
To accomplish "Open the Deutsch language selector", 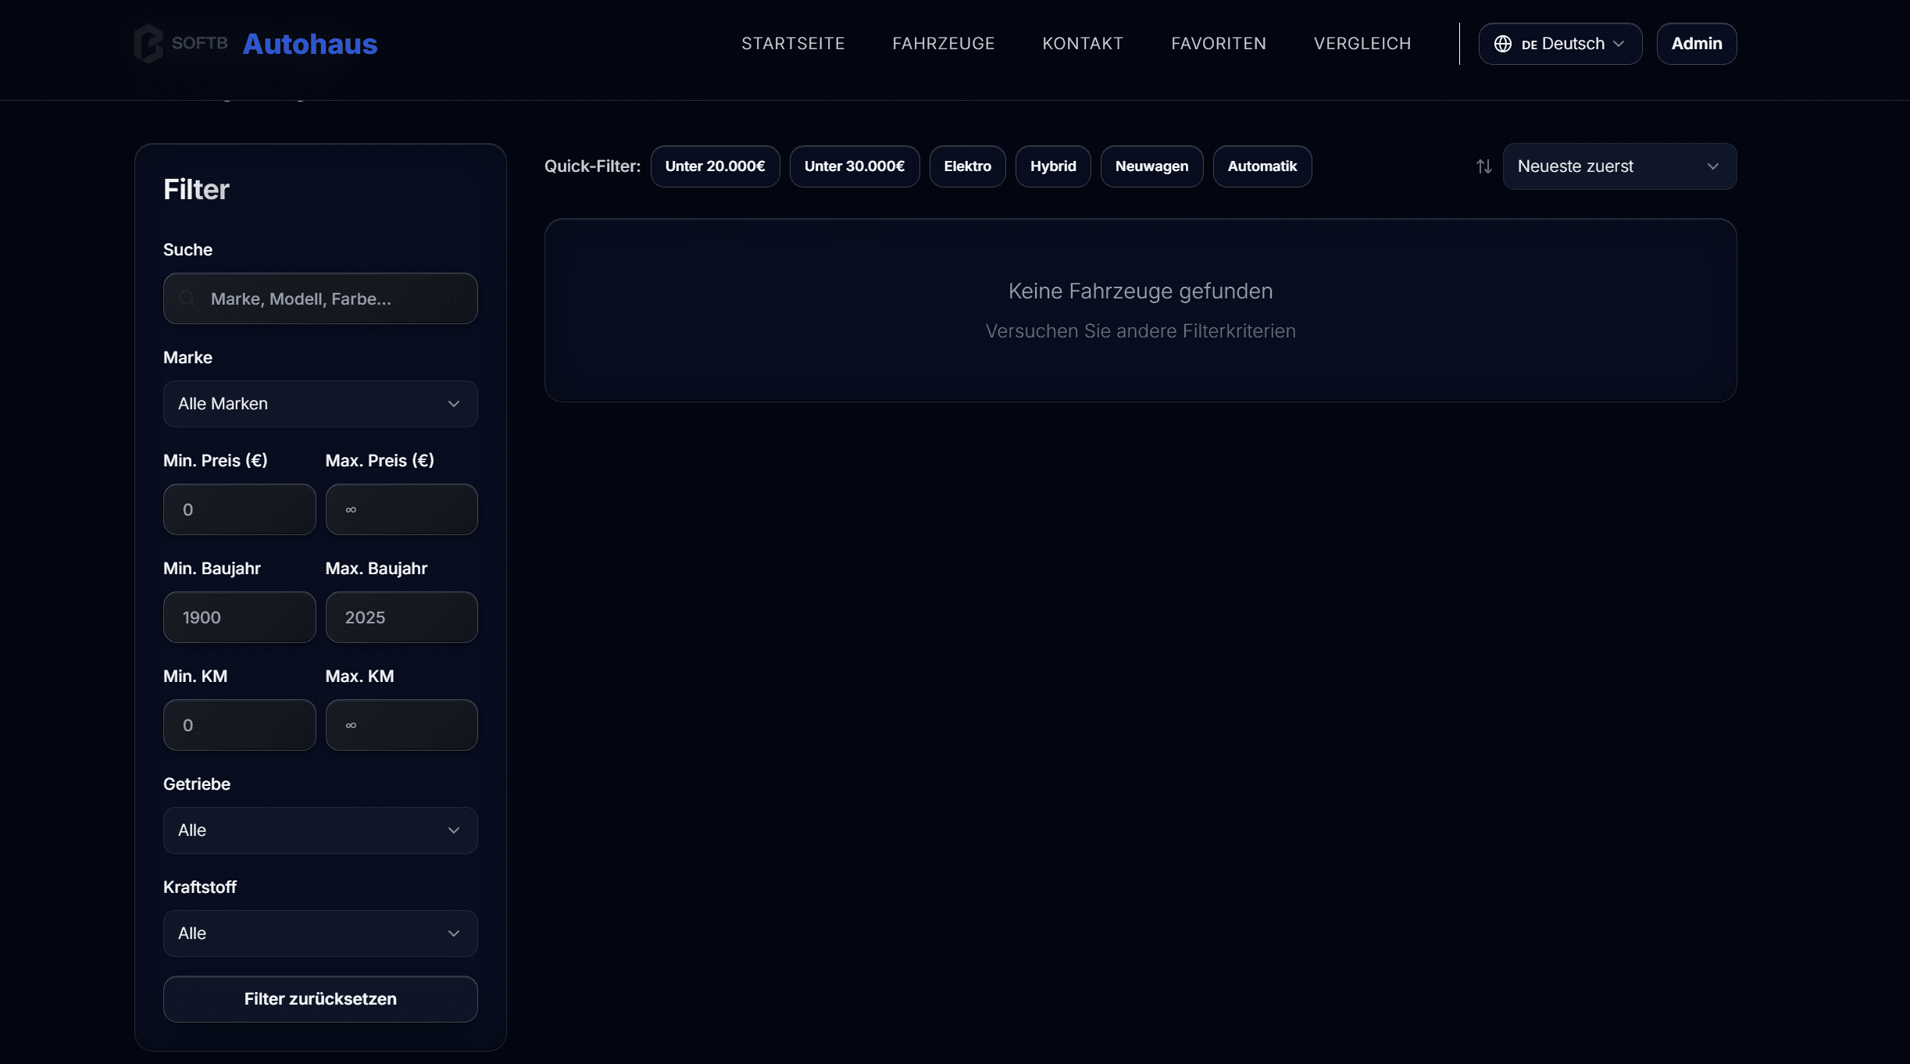I will click(x=1559, y=44).
